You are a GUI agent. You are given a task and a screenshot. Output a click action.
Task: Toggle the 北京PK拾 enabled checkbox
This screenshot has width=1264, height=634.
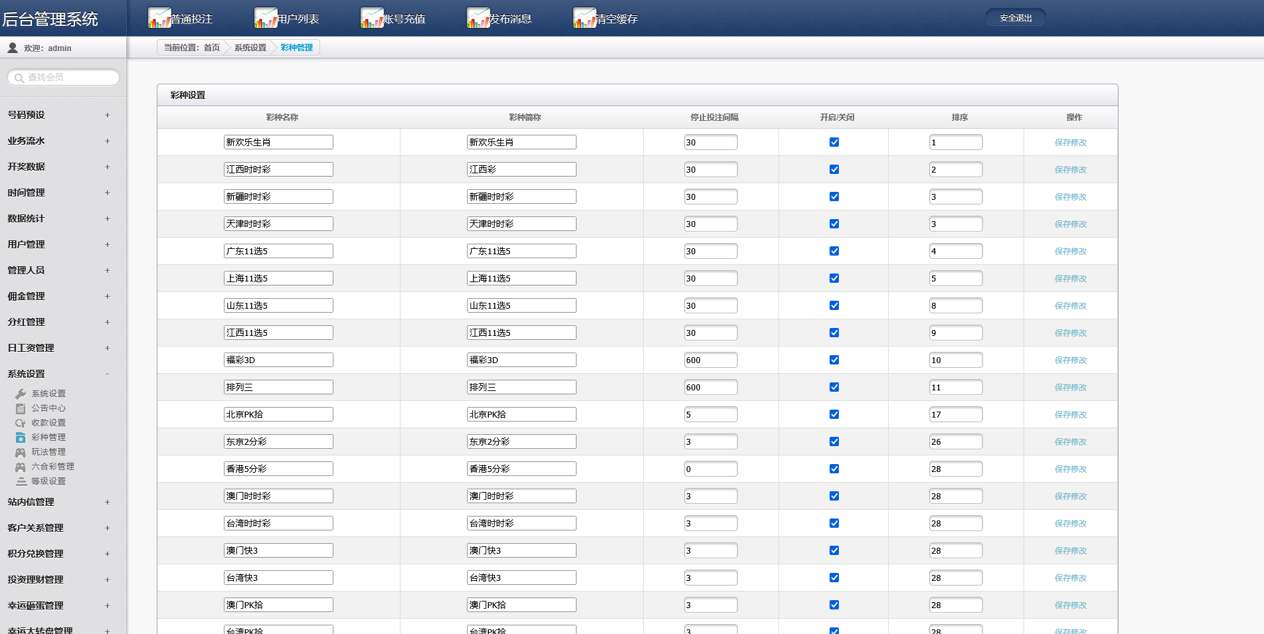coord(834,414)
